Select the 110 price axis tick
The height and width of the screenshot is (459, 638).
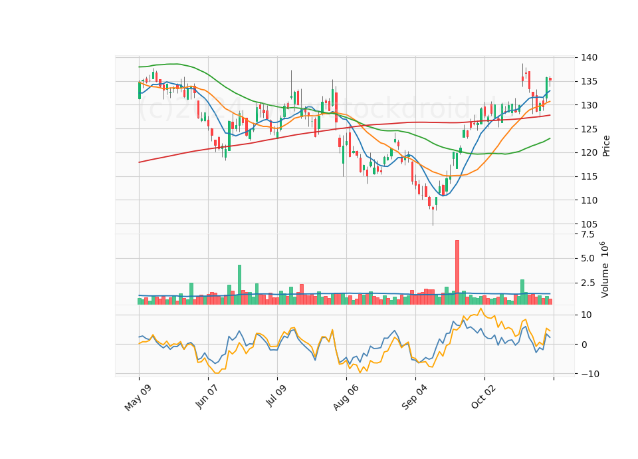coord(589,200)
